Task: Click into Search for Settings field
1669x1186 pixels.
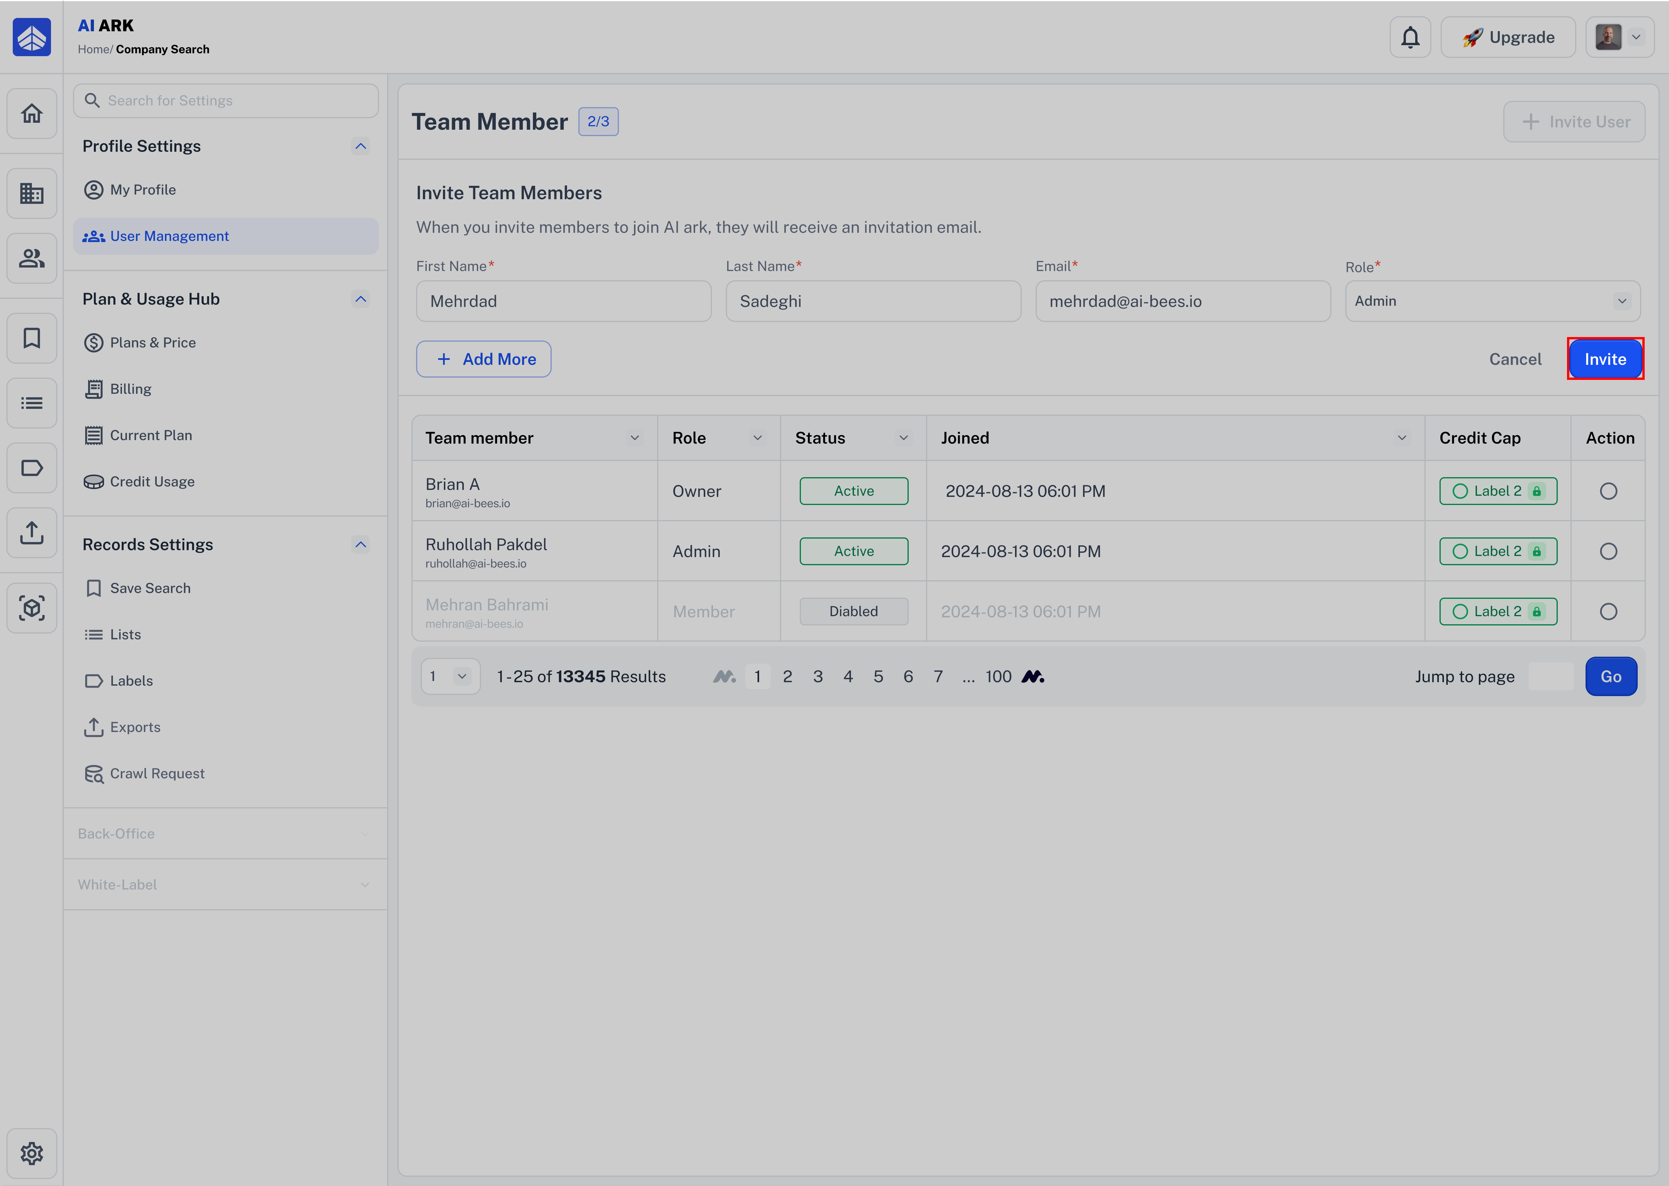Action: click(226, 101)
